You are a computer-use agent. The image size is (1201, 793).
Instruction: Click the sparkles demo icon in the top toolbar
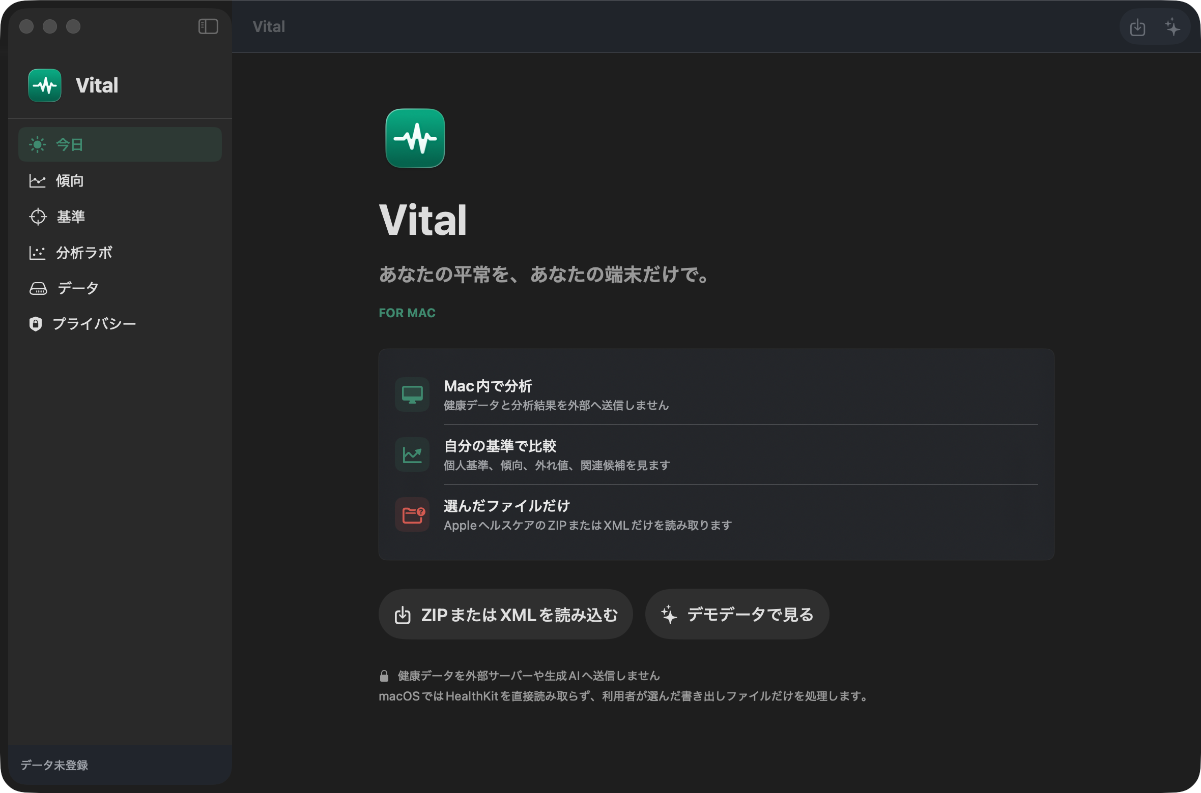pos(1172,27)
